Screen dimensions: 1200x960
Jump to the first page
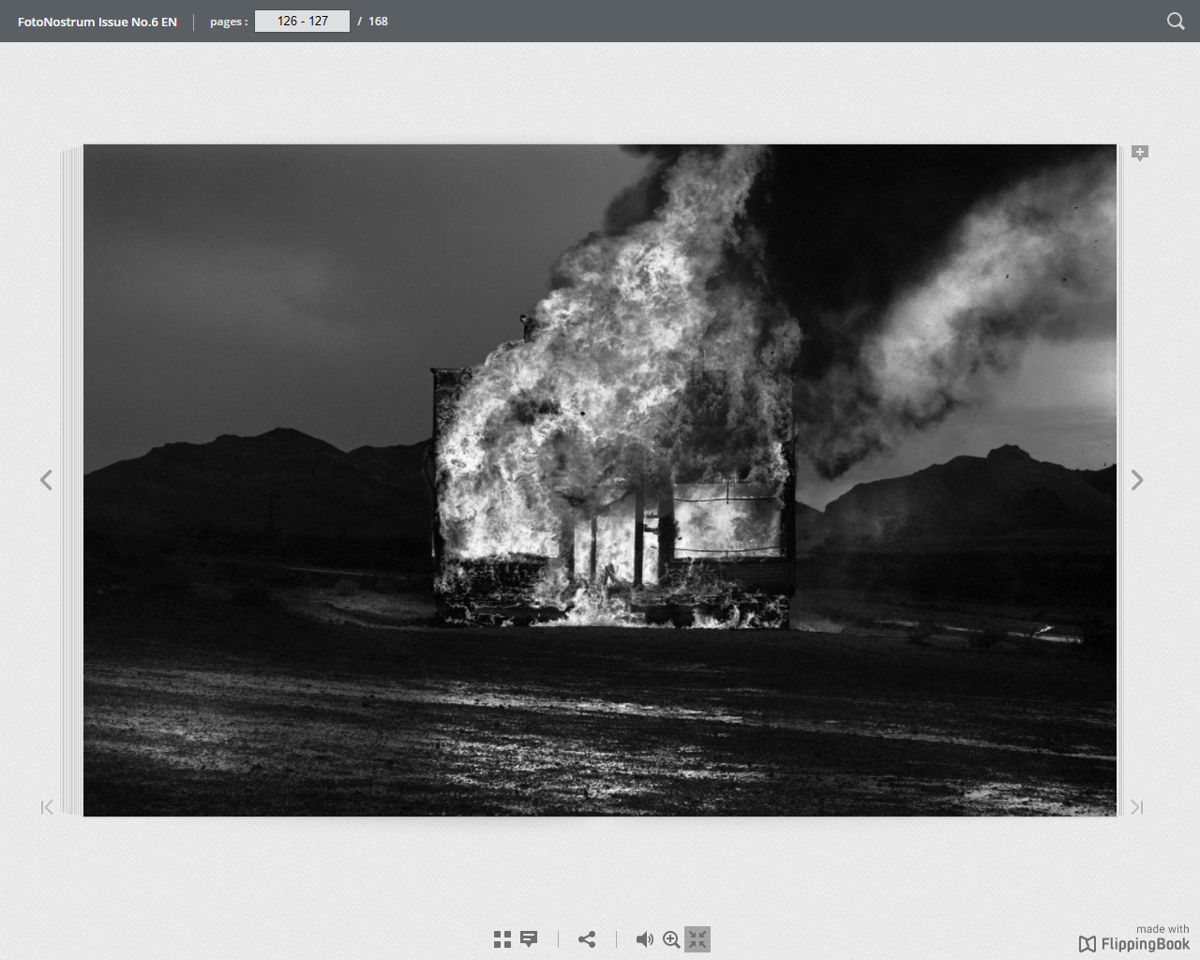47,807
